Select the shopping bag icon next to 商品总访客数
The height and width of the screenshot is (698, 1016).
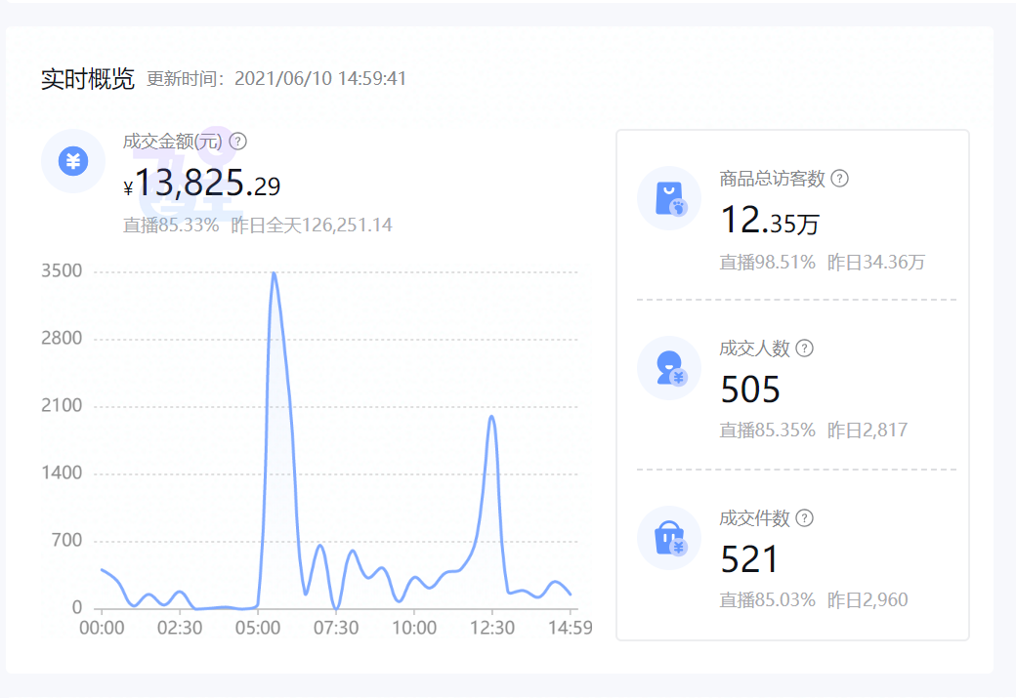[x=669, y=198]
